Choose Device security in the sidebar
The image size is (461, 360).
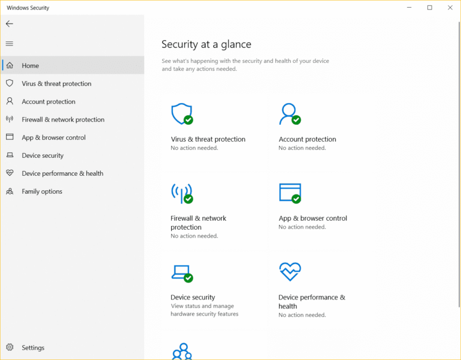point(72,155)
